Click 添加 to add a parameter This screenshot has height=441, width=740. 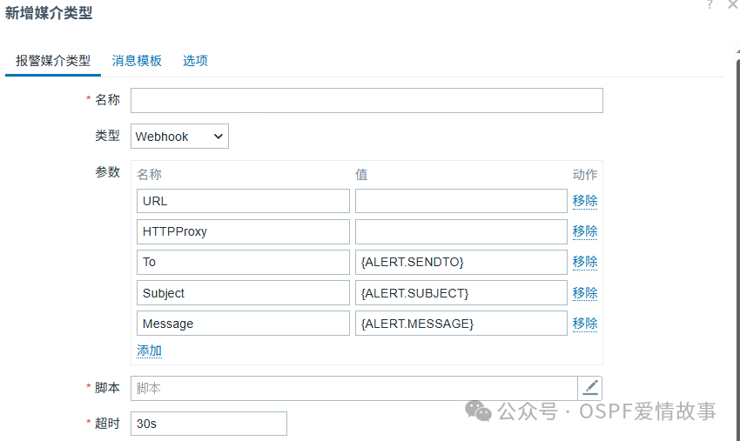click(x=149, y=351)
